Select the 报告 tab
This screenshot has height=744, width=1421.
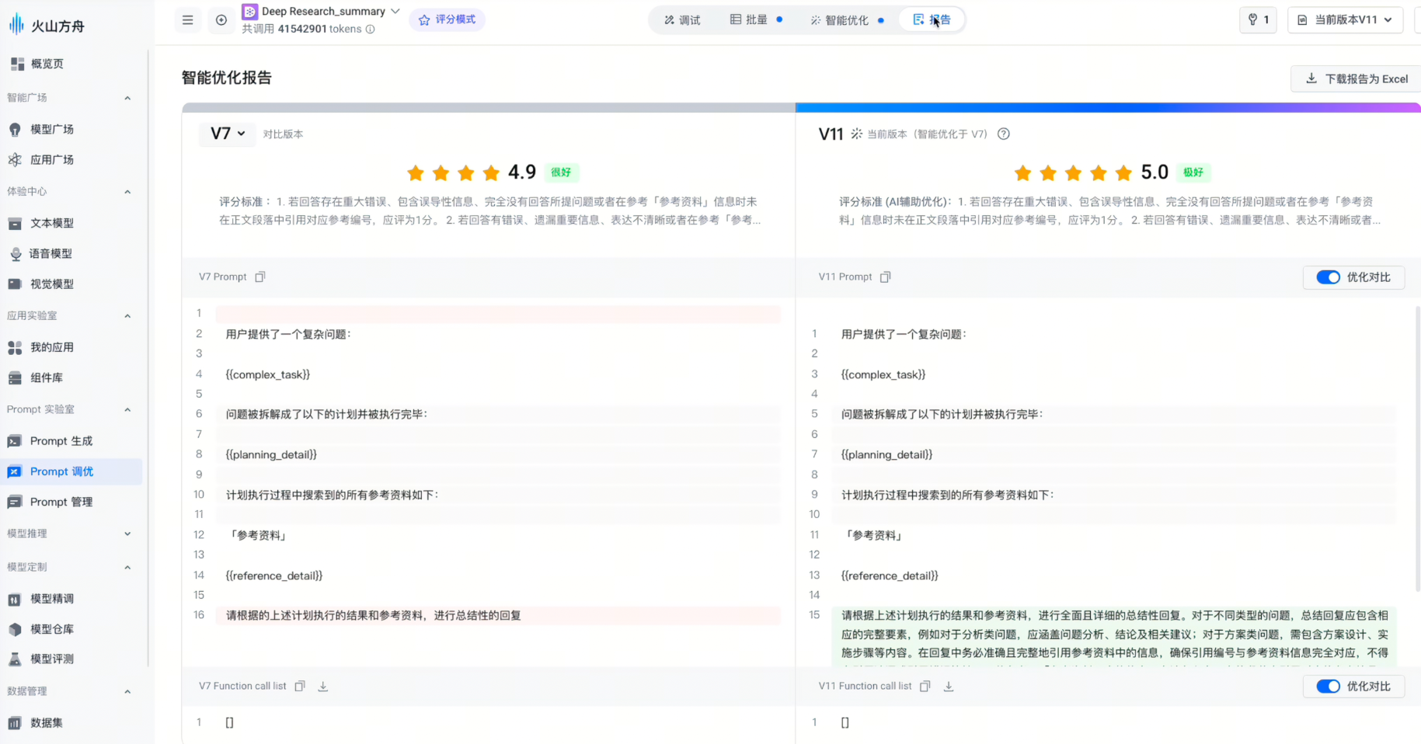click(x=932, y=20)
